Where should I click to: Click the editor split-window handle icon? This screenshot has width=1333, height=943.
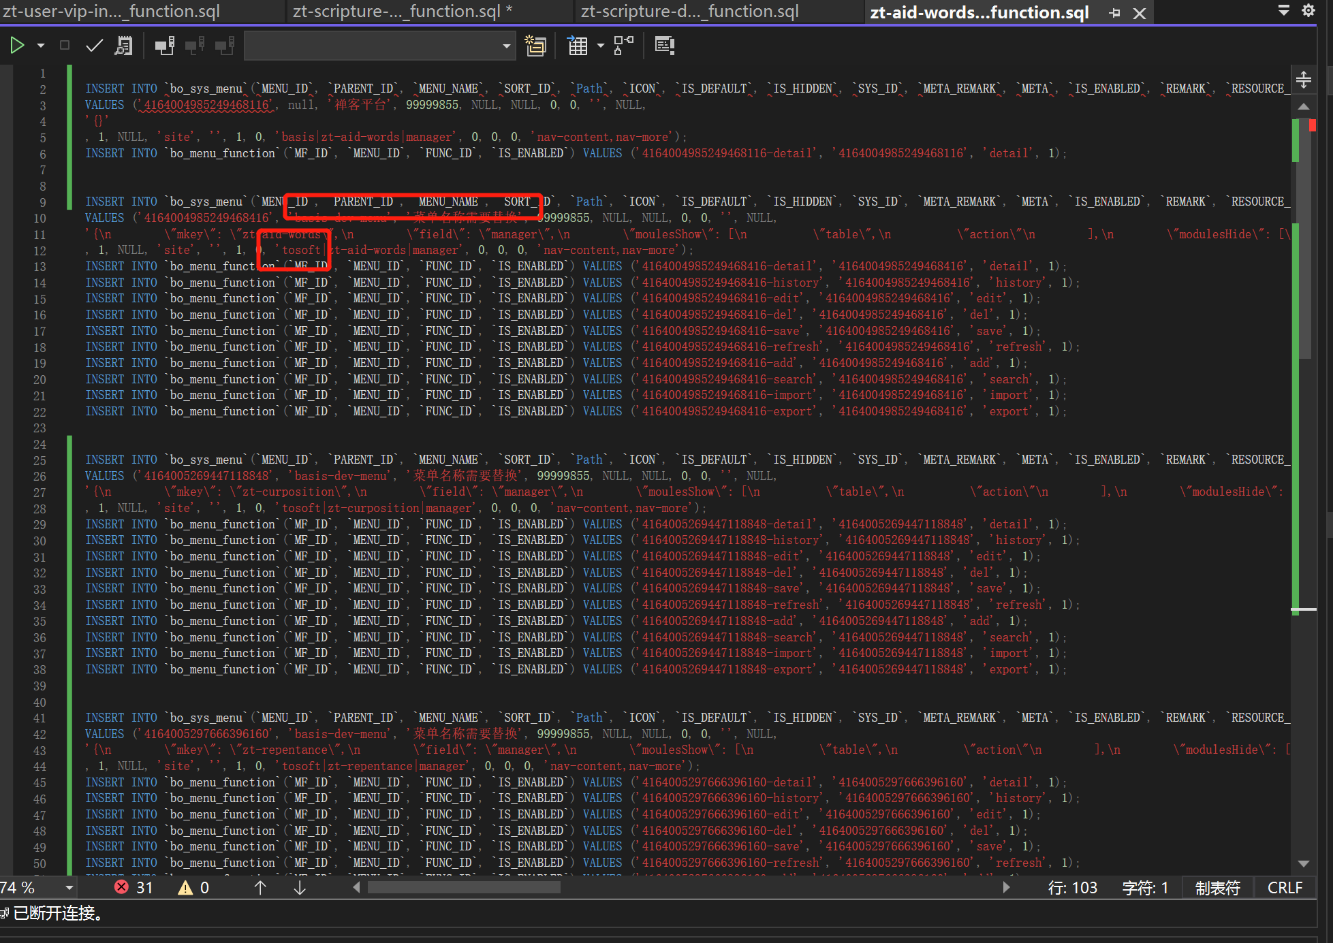1304,80
